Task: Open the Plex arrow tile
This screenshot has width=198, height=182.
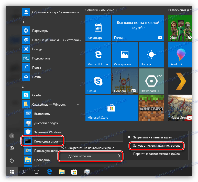Action: [x=180, y=81]
